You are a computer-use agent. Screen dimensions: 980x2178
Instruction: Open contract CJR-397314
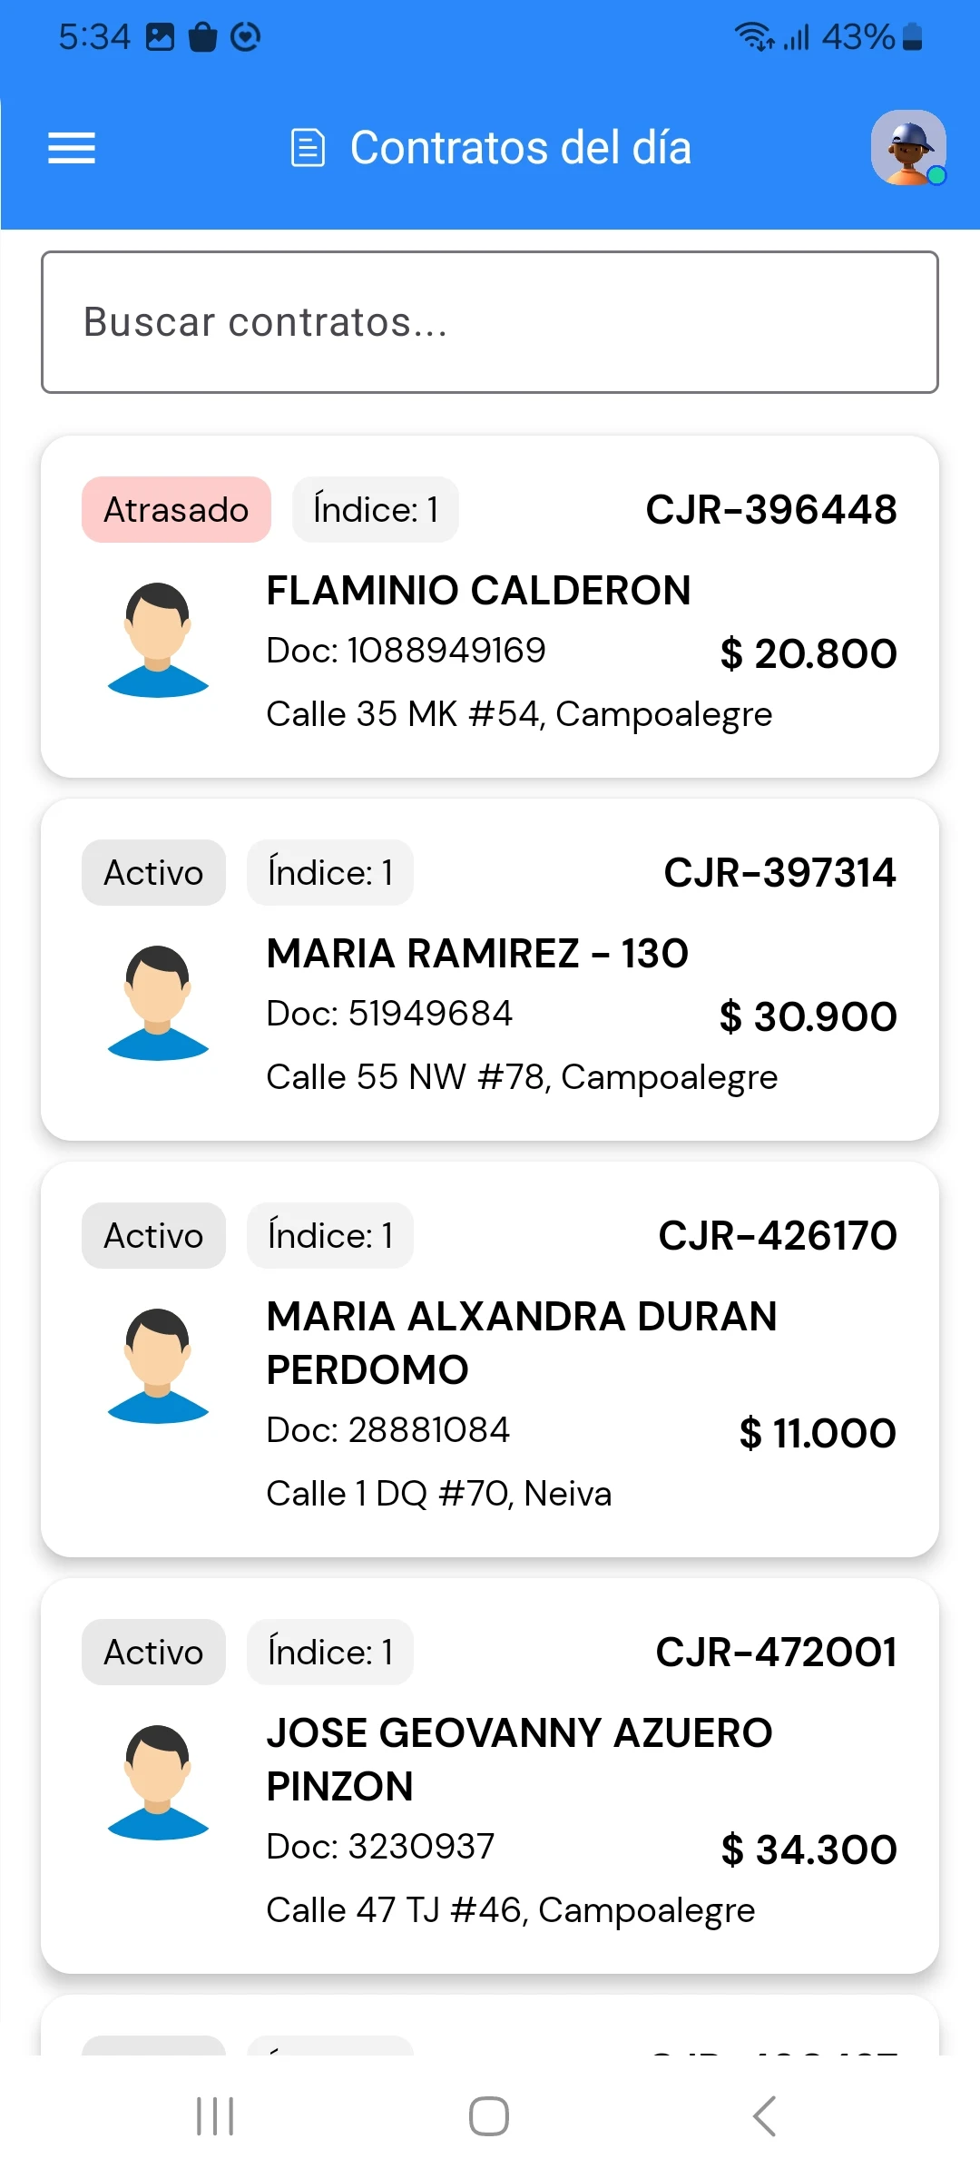click(x=779, y=873)
